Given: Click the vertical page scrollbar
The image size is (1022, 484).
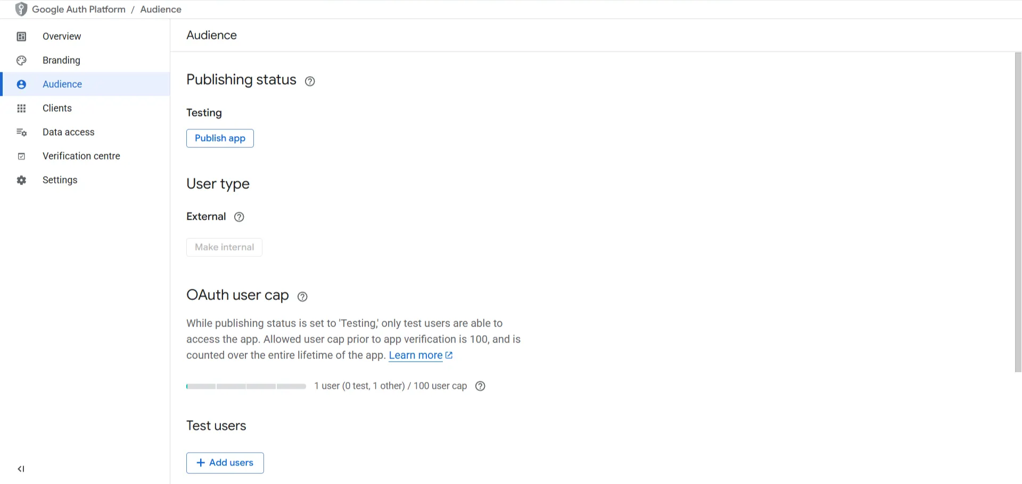Looking at the screenshot, I should (1018, 212).
